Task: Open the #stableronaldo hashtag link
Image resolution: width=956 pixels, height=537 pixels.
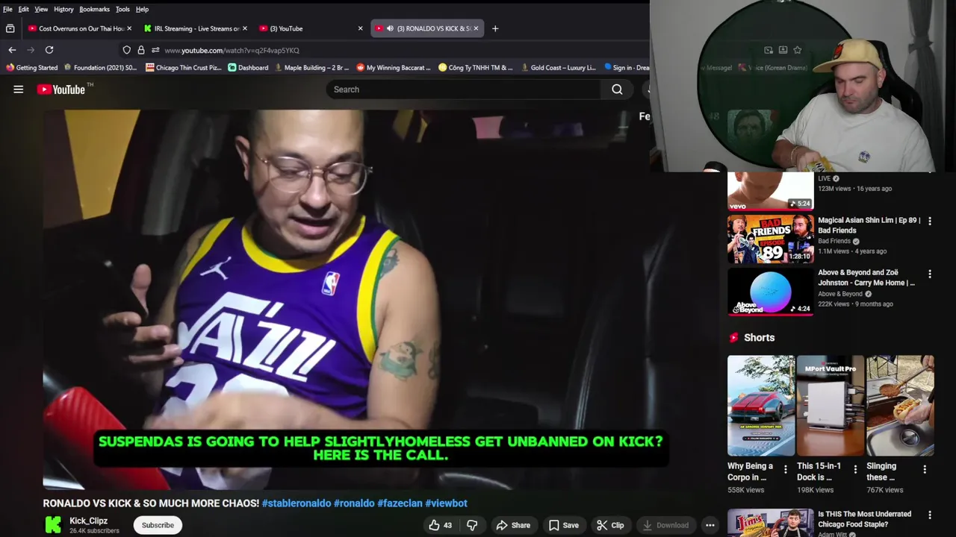Action: point(297,503)
